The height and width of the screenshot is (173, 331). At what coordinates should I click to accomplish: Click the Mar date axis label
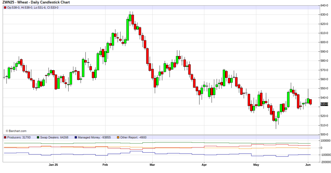[152, 165]
